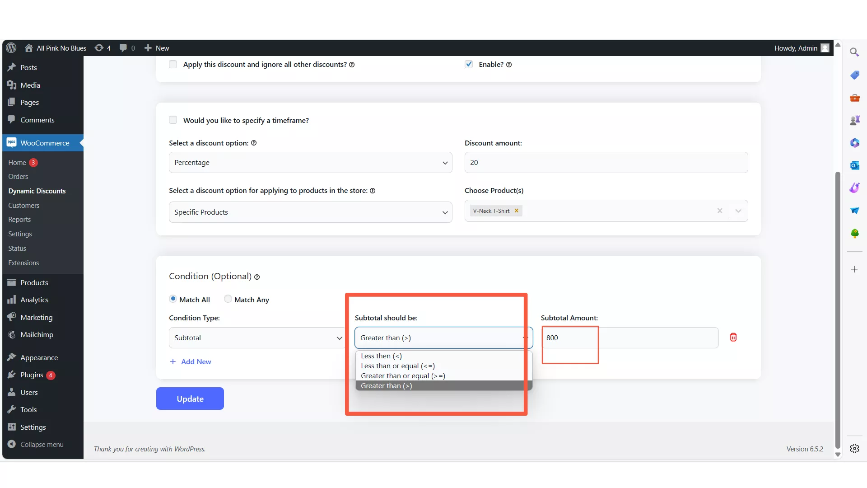Click the WooCommerce home icon

(x=11, y=142)
